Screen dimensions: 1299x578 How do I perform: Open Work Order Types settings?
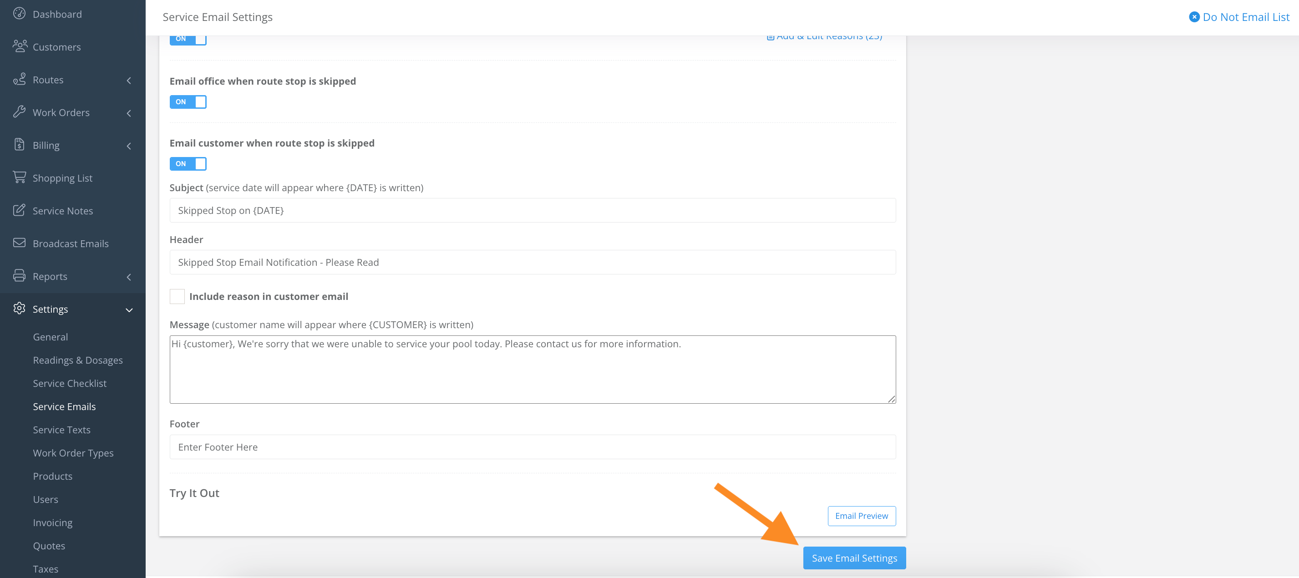(74, 453)
